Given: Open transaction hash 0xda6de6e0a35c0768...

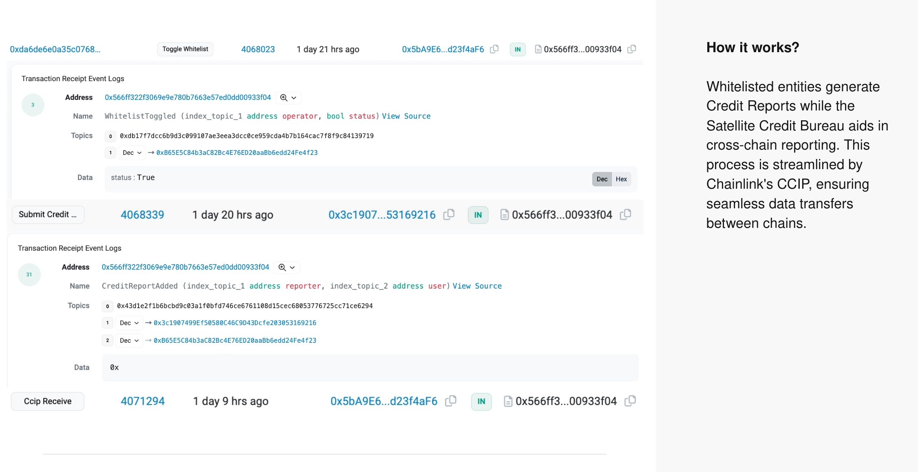Looking at the screenshot, I should [55, 49].
